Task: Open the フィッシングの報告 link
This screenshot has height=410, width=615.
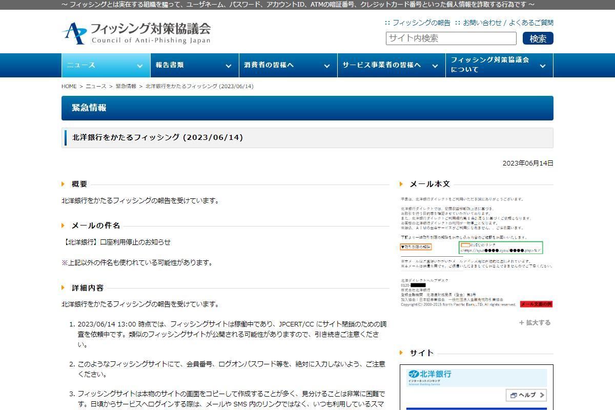Action: point(421,23)
